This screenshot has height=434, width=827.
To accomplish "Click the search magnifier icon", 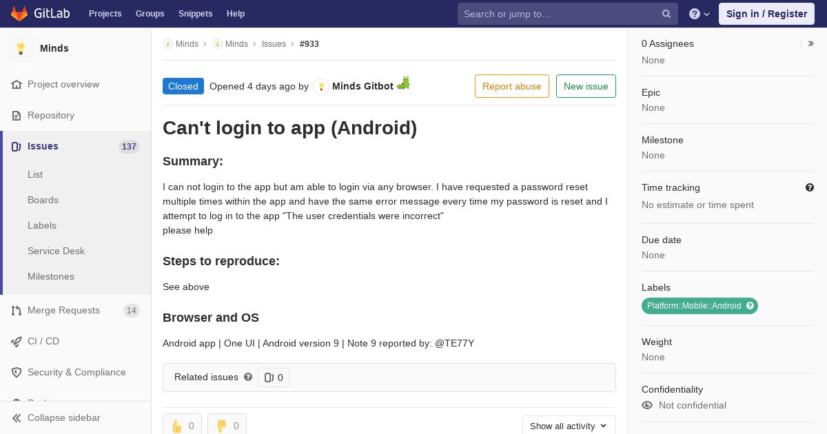I will 666,14.
